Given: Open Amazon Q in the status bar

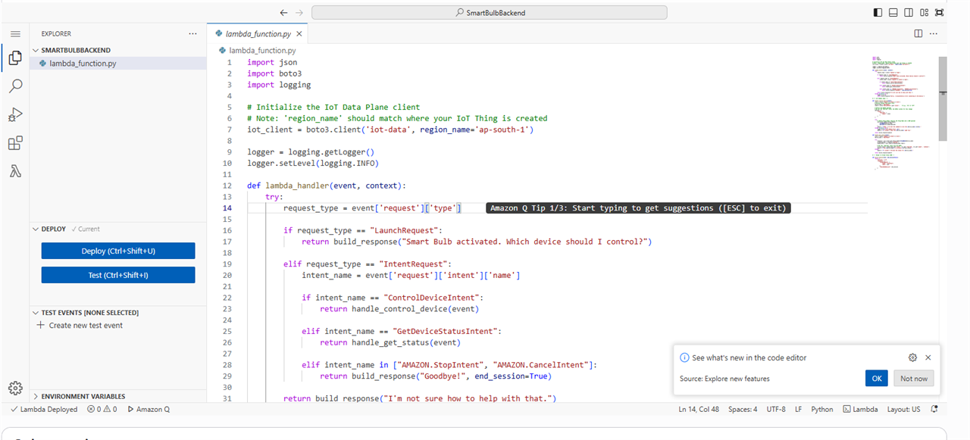Looking at the screenshot, I should pos(149,409).
